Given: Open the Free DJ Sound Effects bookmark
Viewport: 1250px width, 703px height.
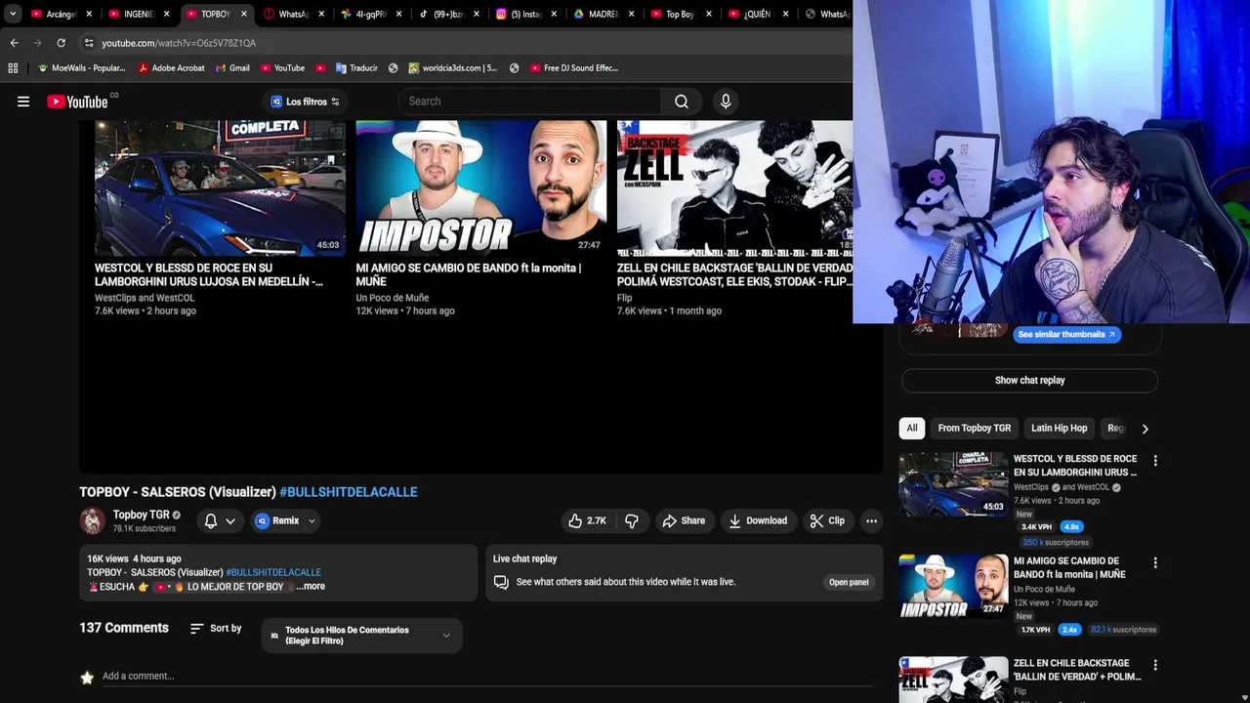Looking at the screenshot, I should (574, 68).
